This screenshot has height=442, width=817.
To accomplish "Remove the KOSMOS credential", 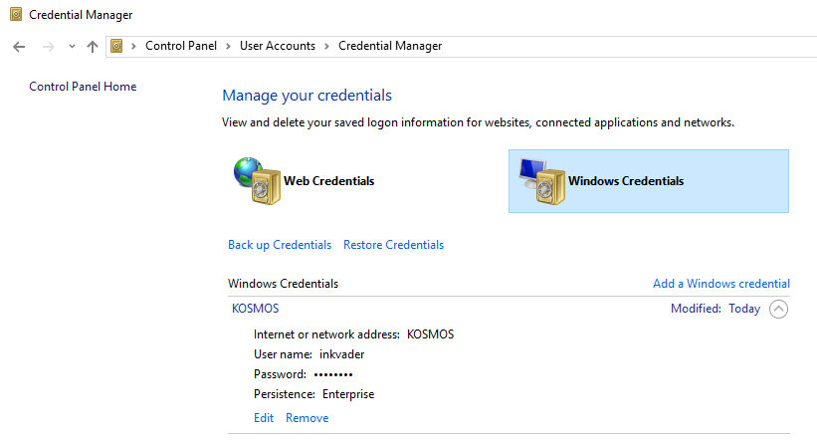I will coord(306,418).
